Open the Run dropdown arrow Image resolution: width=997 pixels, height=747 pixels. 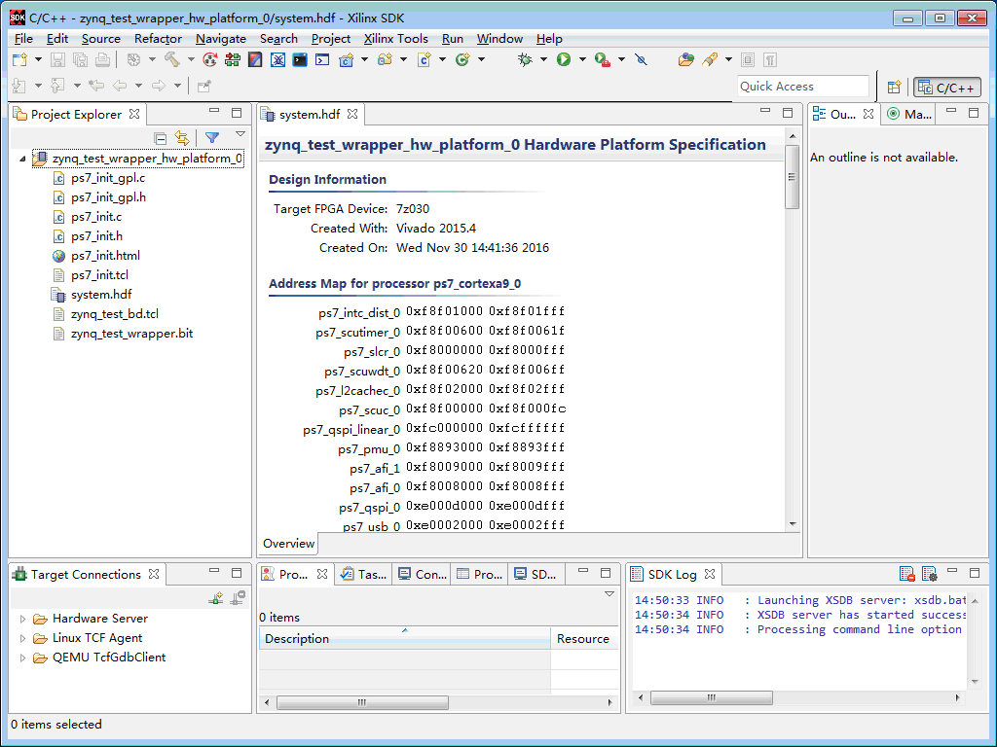pos(581,59)
